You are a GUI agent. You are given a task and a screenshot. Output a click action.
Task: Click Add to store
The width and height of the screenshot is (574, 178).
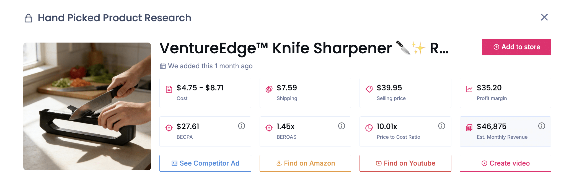516,47
